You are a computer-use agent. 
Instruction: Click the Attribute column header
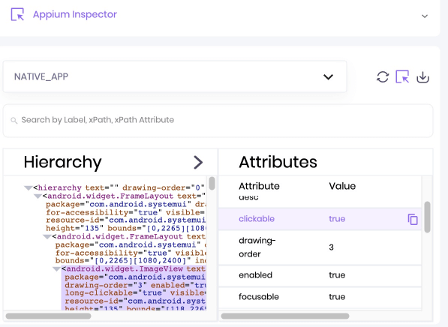click(x=259, y=186)
